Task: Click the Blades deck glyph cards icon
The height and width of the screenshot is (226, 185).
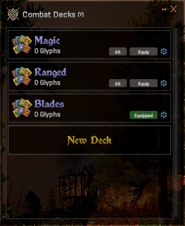Action: click(22, 108)
